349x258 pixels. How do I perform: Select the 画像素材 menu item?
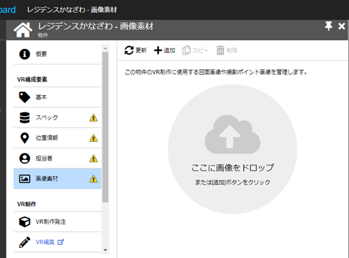[x=57, y=178]
